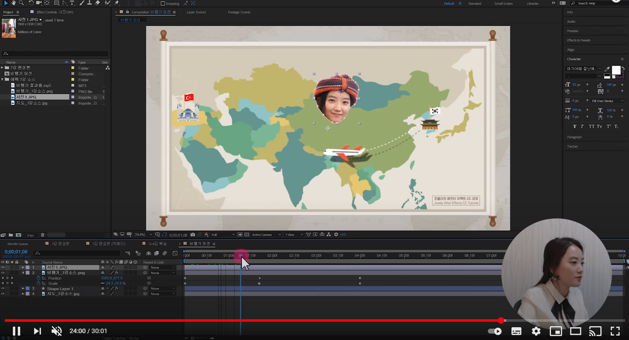
Task: Click the Scale stopwatch icon
Action: pyautogui.click(x=39, y=283)
